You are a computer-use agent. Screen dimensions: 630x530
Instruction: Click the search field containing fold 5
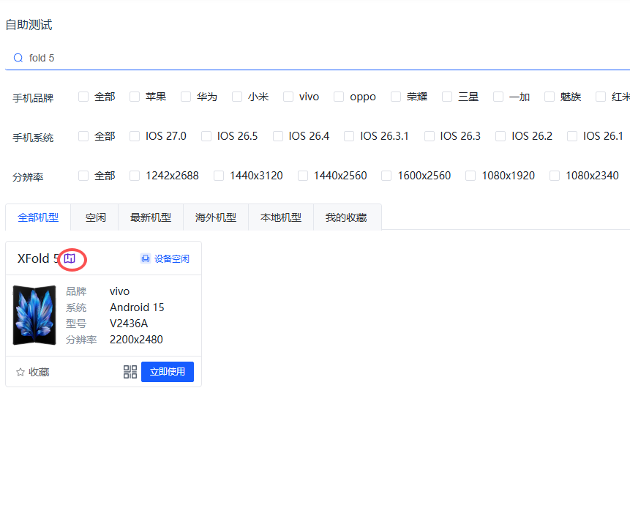coord(318,58)
